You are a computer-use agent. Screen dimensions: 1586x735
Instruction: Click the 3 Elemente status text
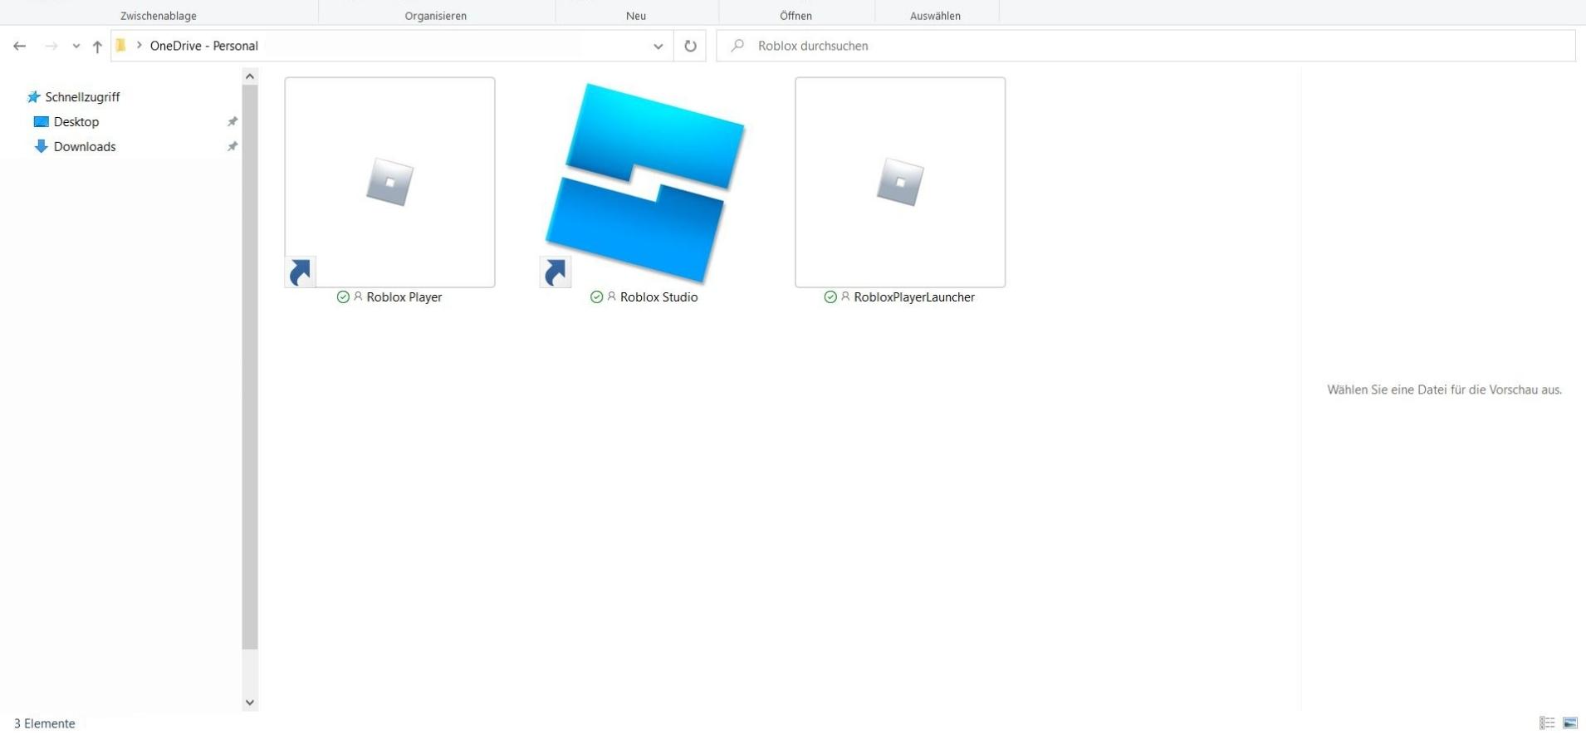coord(45,723)
